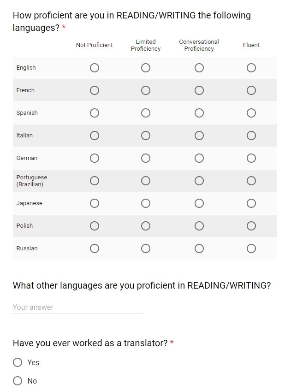Mark French as Not Proficient
291x390 pixels.
(95, 90)
